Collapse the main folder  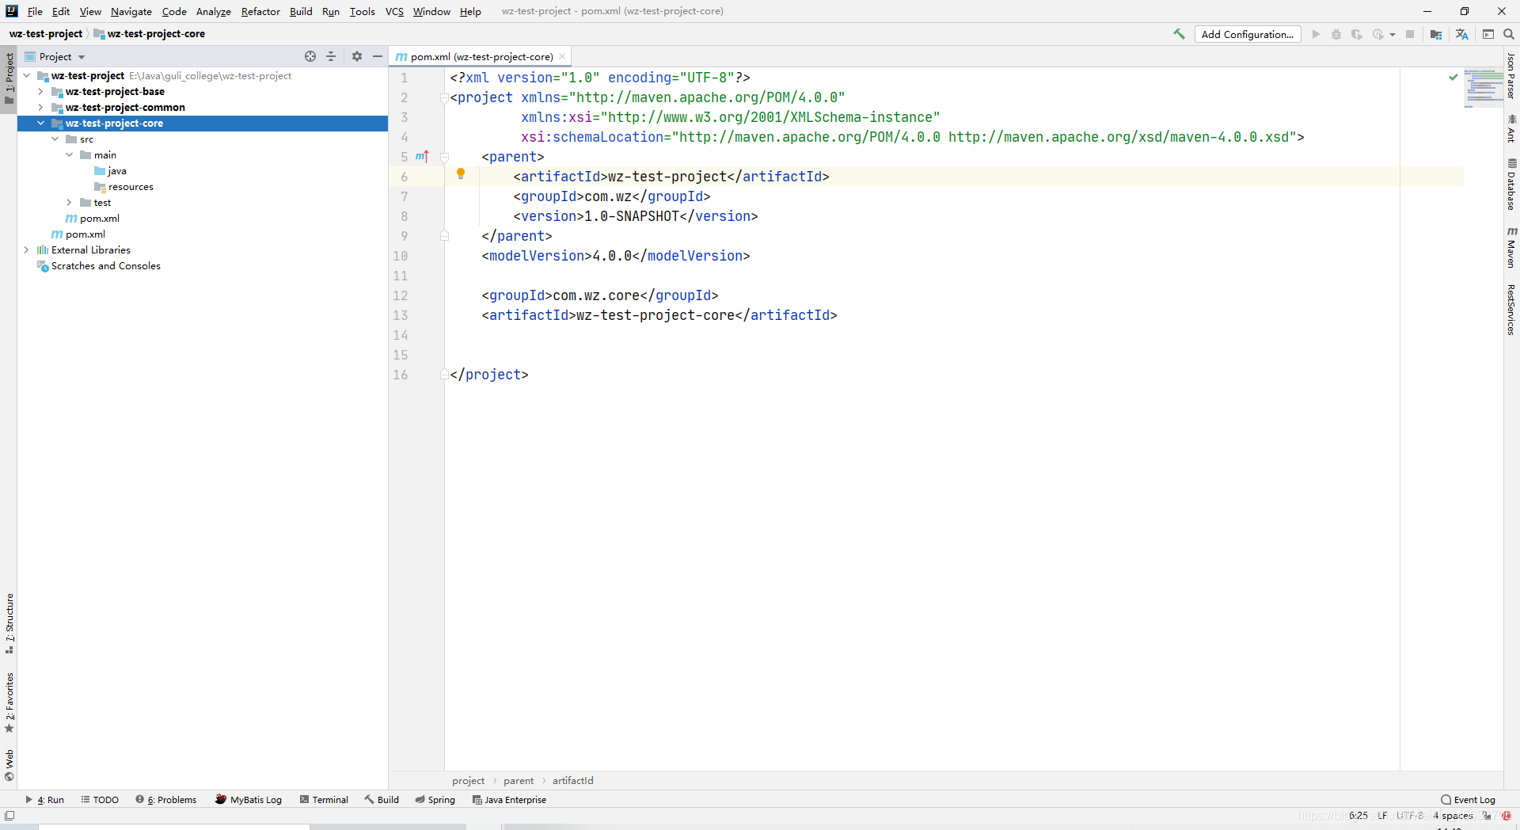coord(69,154)
